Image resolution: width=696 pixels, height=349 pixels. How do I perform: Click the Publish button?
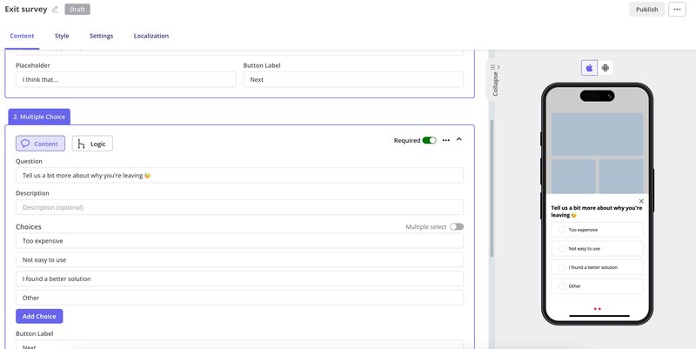pyautogui.click(x=646, y=10)
